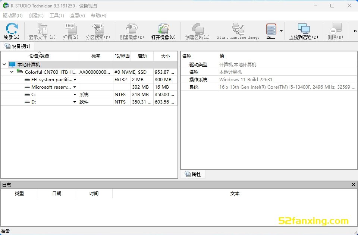Click the 系统 label cell of C:
This screenshot has width=358, height=235.
[x=96, y=95]
